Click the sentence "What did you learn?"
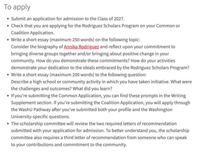 92,89
